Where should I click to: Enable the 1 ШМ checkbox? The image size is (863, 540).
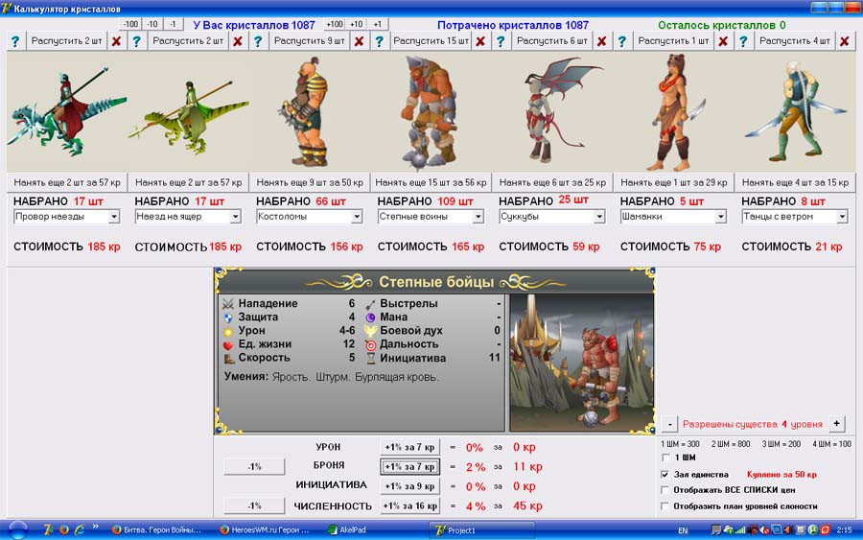point(665,458)
